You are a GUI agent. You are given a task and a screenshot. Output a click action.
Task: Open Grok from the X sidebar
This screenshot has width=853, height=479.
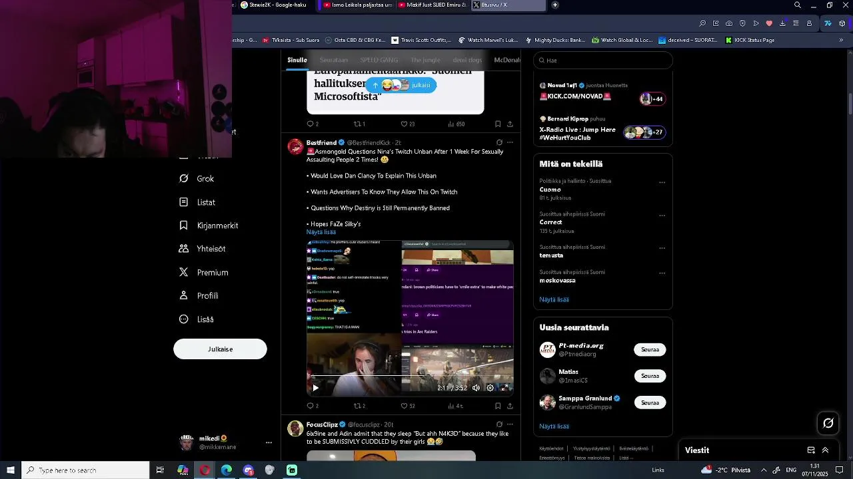[197, 178]
